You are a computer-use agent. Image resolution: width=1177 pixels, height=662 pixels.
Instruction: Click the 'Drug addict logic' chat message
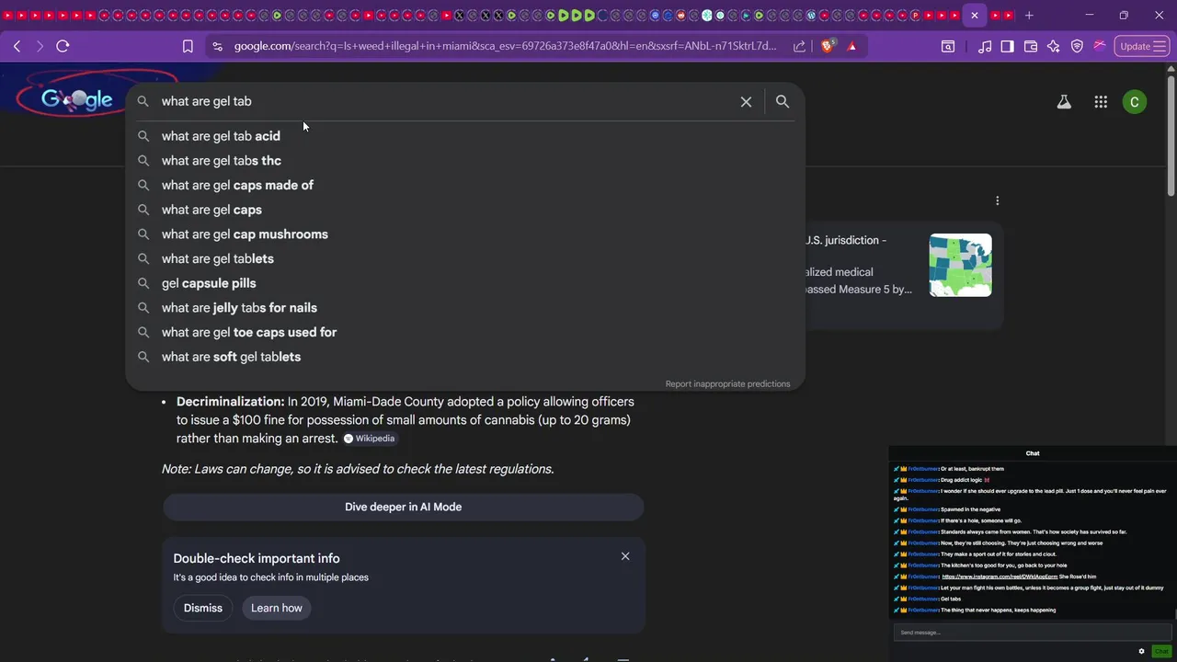click(962, 480)
